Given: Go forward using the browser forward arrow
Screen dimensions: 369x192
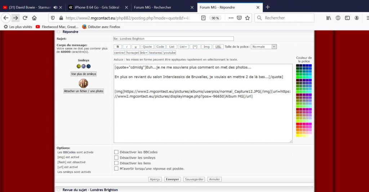Looking at the screenshot, I should [15, 18].
